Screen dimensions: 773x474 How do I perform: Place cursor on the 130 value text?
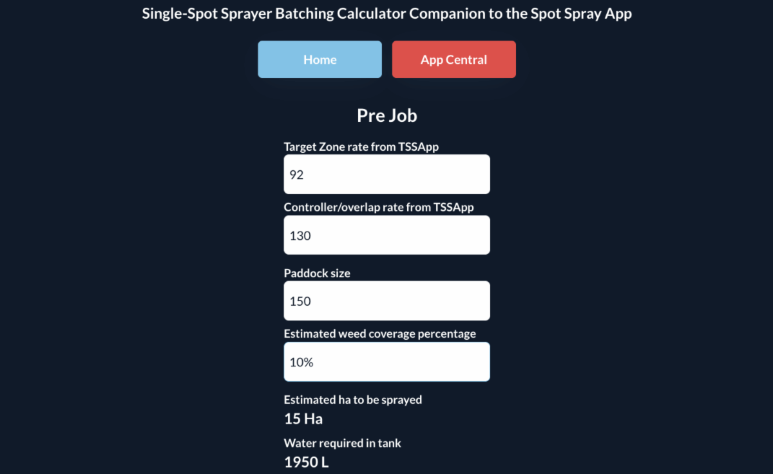(x=300, y=236)
